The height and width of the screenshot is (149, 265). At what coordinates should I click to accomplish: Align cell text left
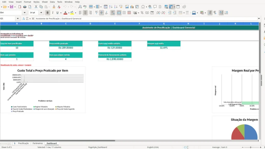pyautogui.click(x=80, y=13)
